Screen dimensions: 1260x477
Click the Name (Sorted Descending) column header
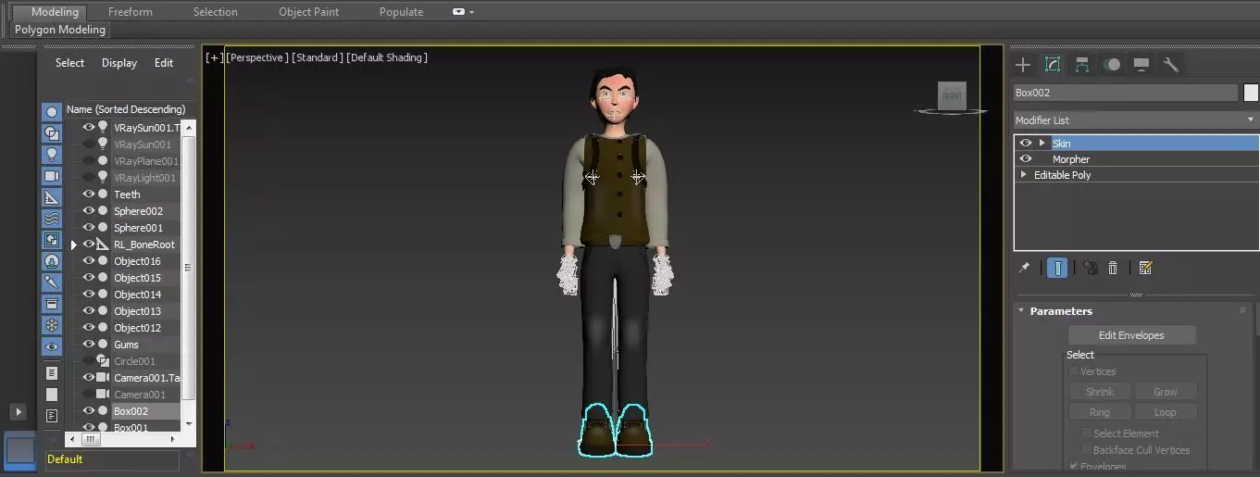point(128,109)
